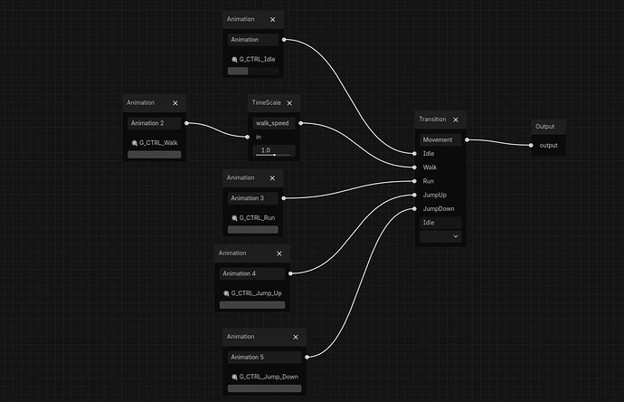624x402 pixels.
Task: Click the G_CTRL_Jump_Down animation icon
Action: (234, 377)
